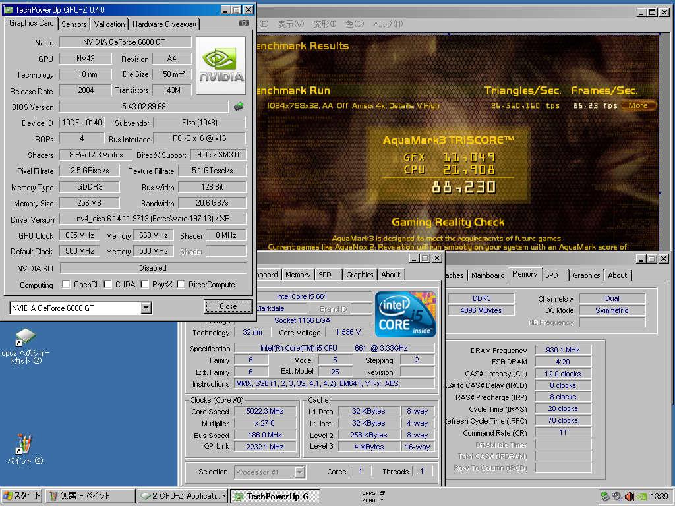Switch to the Graphics Card tab
The width and height of the screenshot is (675, 506).
(x=32, y=23)
